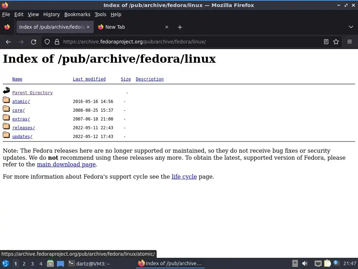Open the Firefox hamburger application menu
The height and width of the screenshot is (269, 358).
point(350,42)
